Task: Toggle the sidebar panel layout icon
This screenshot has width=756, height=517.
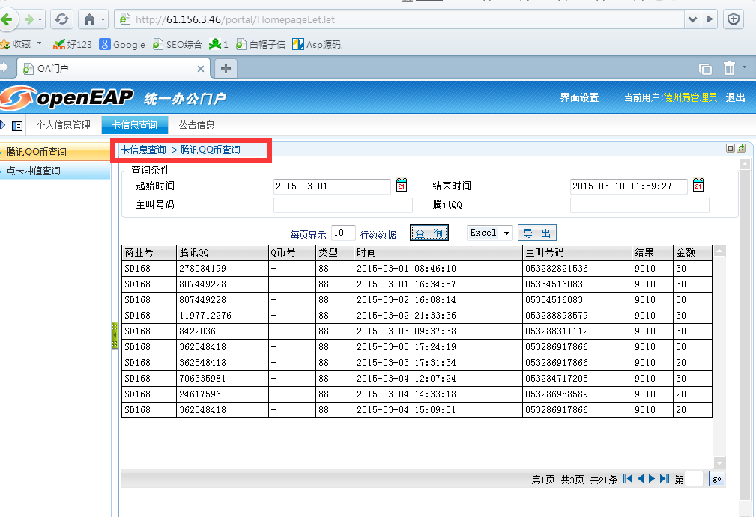Action: click(x=17, y=126)
